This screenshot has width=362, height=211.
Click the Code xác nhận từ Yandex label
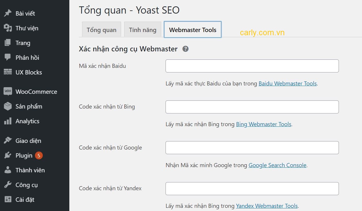(110, 188)
